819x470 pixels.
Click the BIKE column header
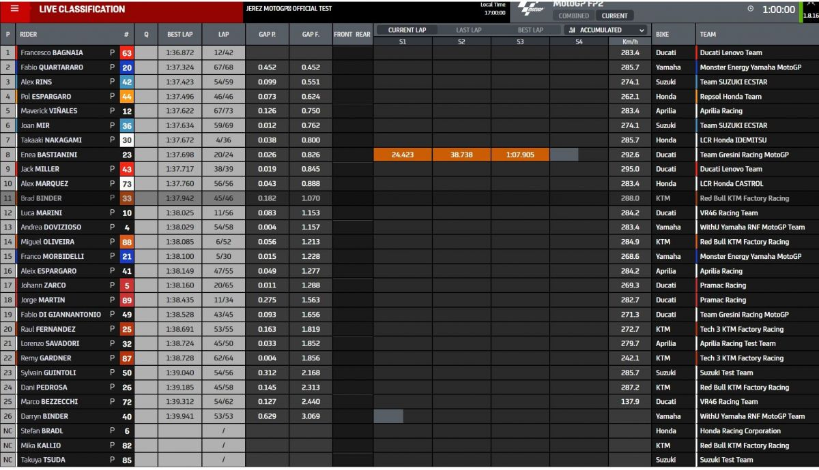pos(662,34)
